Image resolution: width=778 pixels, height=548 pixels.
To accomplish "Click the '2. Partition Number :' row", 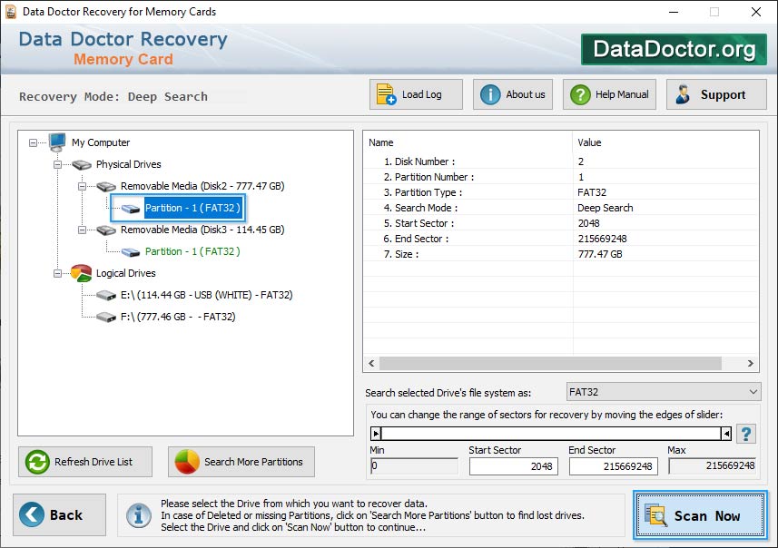I will pyautogui.click(x=561, y=177).
